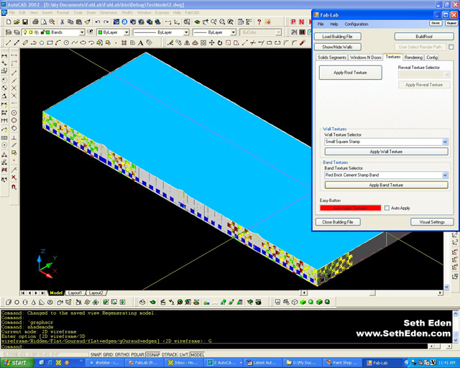Click the Apply Roof Texture button

pyautogui.click(x=350, y=73)
